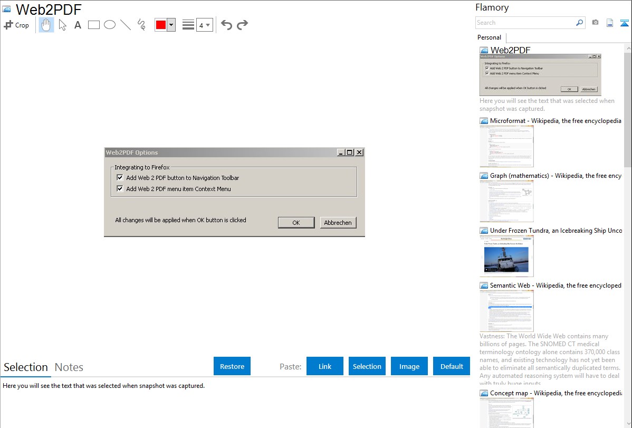Click the Restore button

coord(232,366)
